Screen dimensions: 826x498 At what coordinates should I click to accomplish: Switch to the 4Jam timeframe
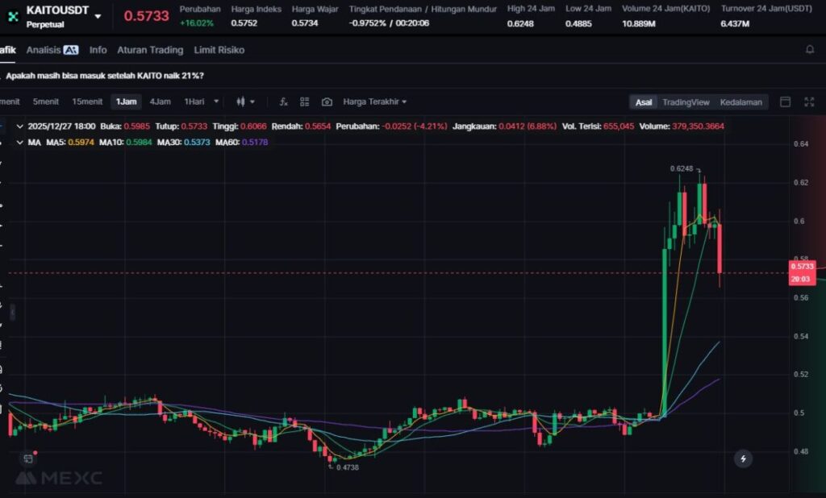pos(160,102)
